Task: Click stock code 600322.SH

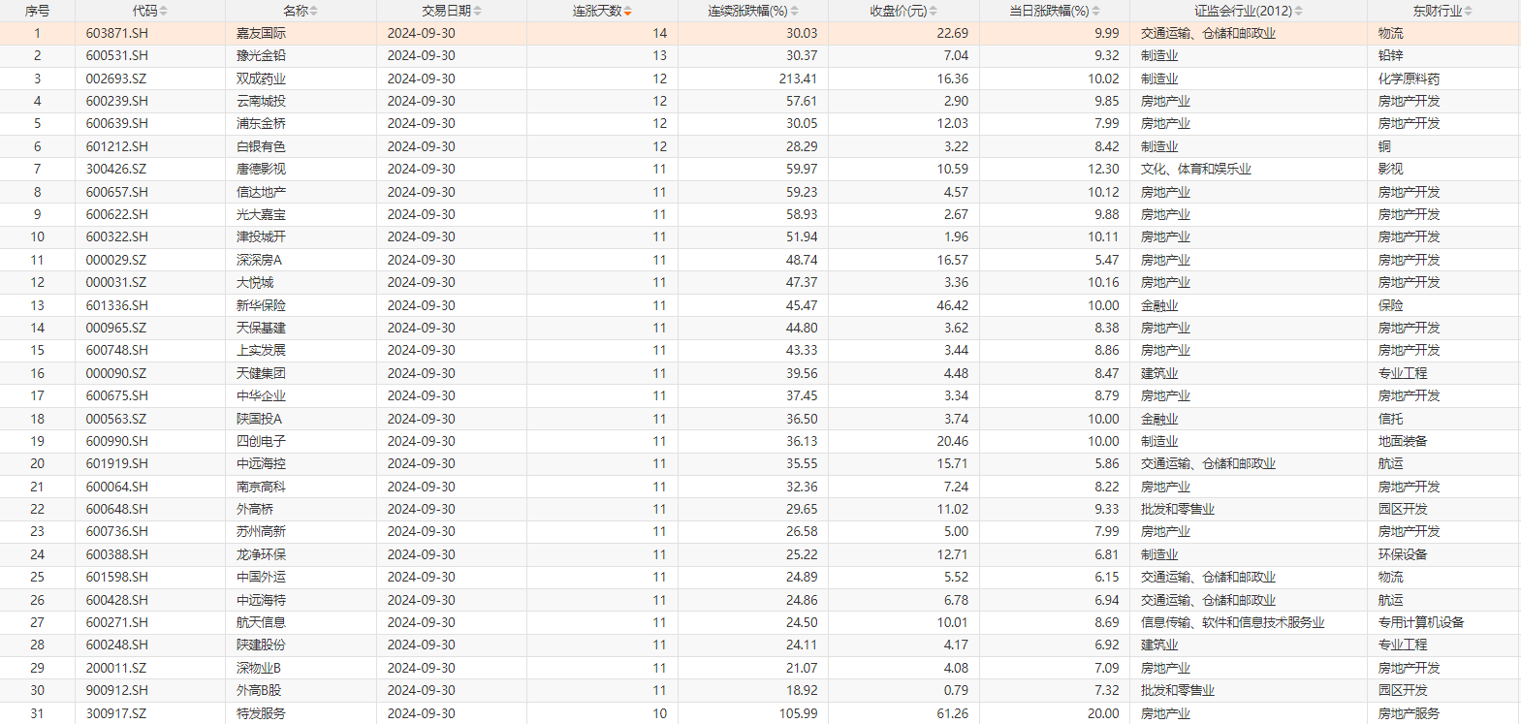Action: coord(117,236)
